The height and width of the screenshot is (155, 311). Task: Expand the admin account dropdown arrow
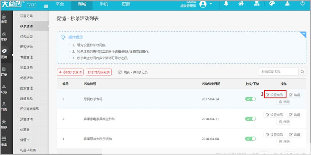(x=211, y=4)
